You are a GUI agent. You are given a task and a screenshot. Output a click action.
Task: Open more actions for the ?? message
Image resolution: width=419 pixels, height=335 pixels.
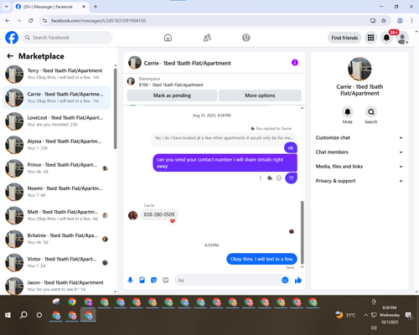tap(261, 178)
